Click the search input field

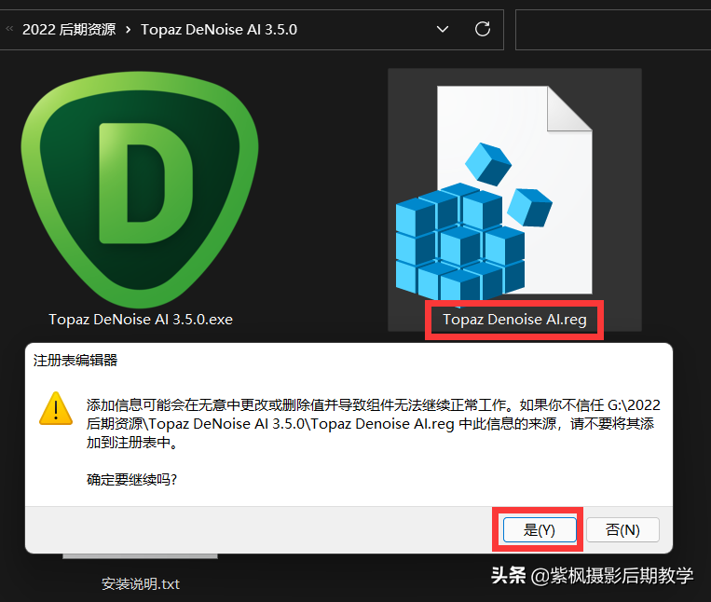(x=613, y=30)
